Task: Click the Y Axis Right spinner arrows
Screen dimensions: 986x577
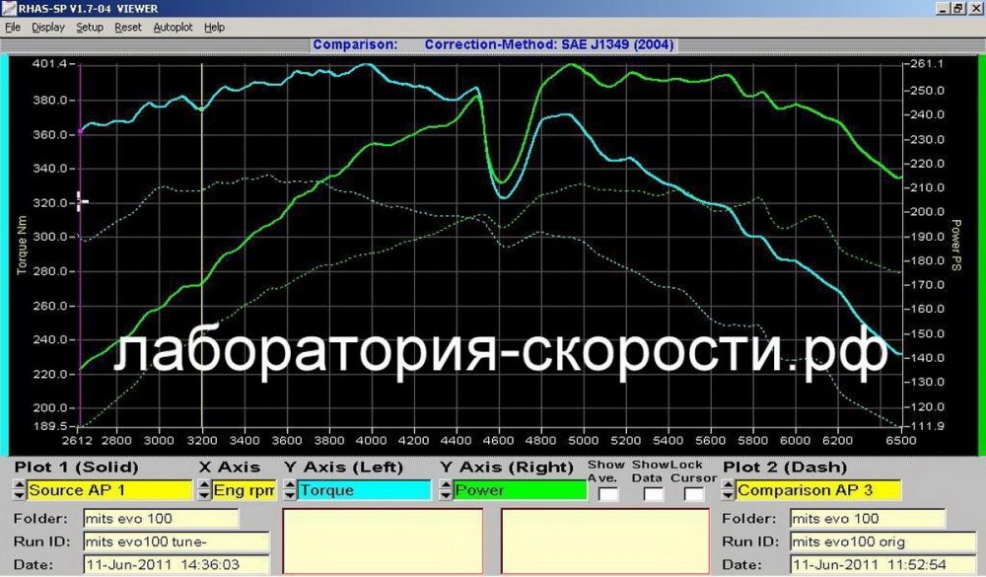Action: (445, 490)
